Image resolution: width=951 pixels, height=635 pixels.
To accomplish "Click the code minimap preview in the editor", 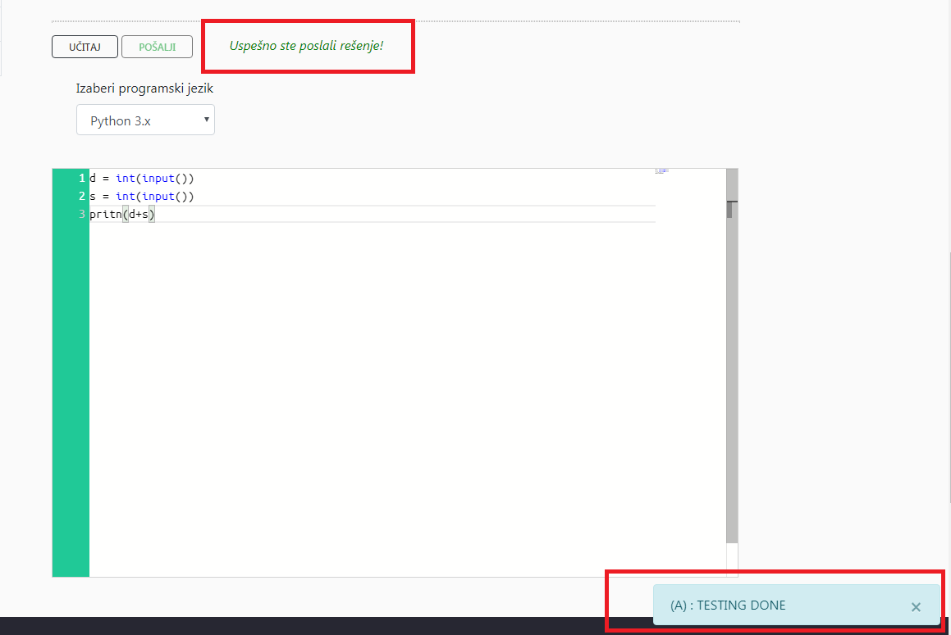I will (661, 171).
